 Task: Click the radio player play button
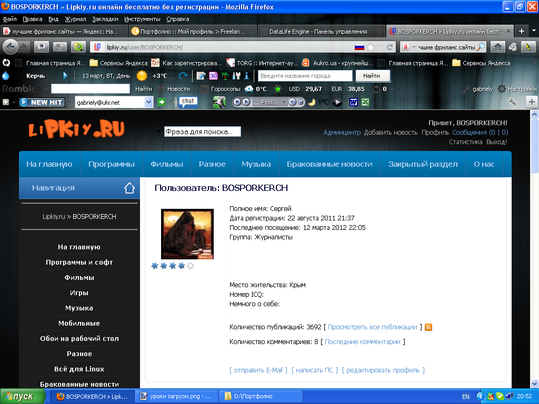coord(246,102)
